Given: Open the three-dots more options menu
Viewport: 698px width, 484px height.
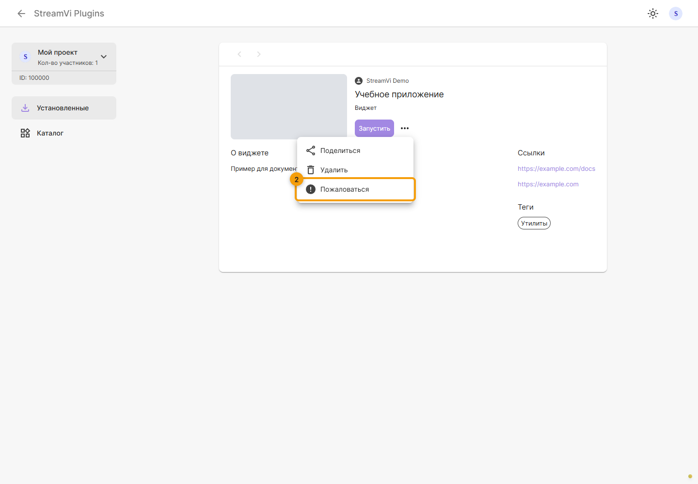Looking at the screenshot, I should (x=405, y=128).
